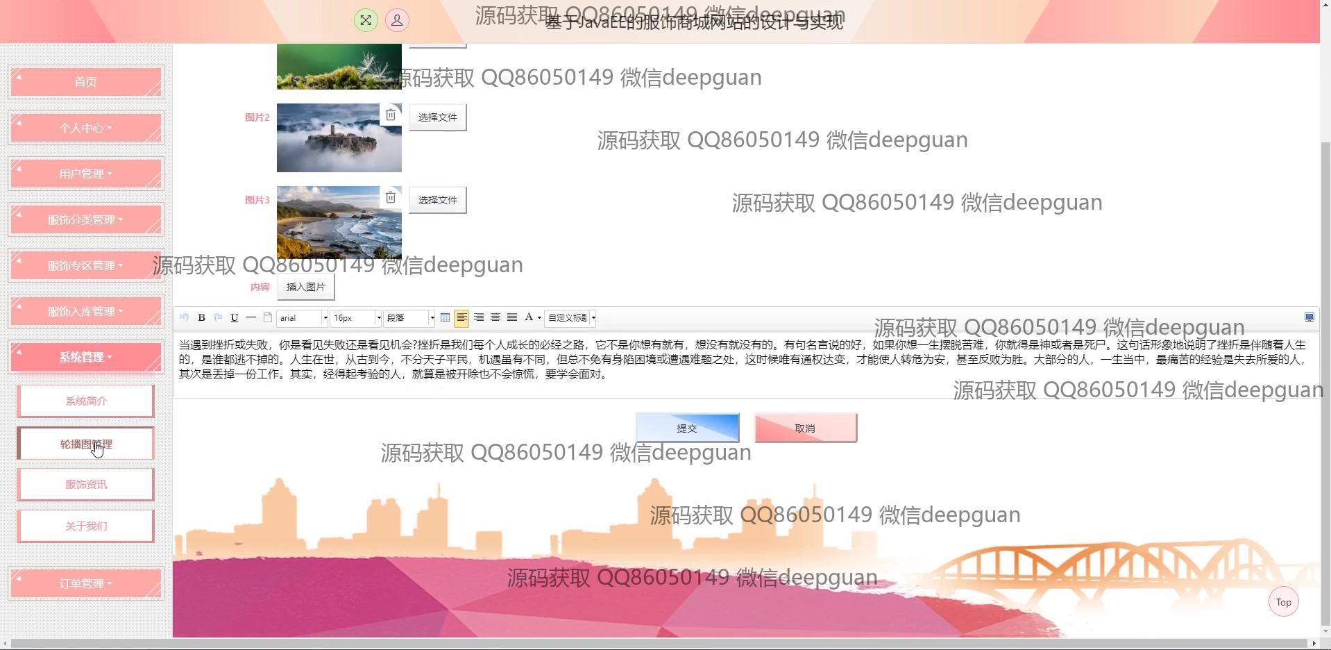Insert a horizontal line in the editor

pyautogui.click(x=251, y=318)
